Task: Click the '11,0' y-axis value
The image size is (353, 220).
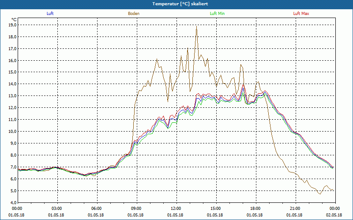Action: [12, 120]
